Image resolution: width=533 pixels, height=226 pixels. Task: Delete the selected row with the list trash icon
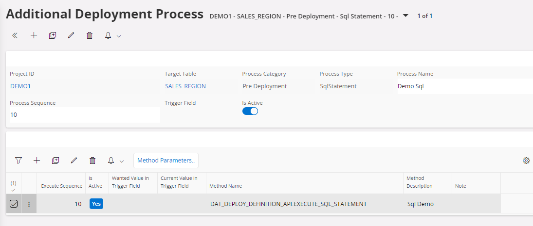point(92,161)
